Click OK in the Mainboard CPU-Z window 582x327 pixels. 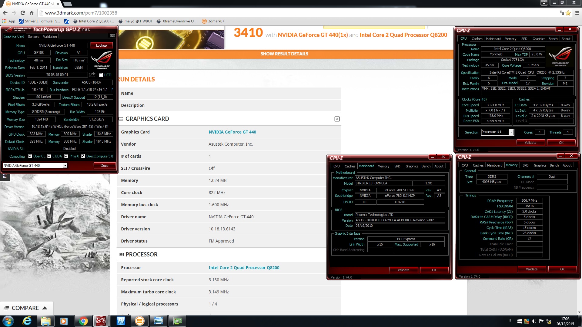(434, 270)
